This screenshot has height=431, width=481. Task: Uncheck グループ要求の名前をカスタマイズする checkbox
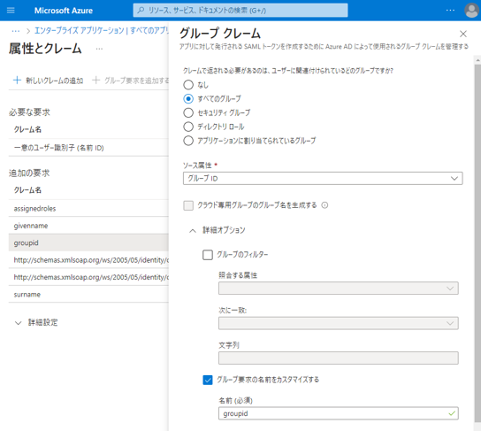click(208, 380)
